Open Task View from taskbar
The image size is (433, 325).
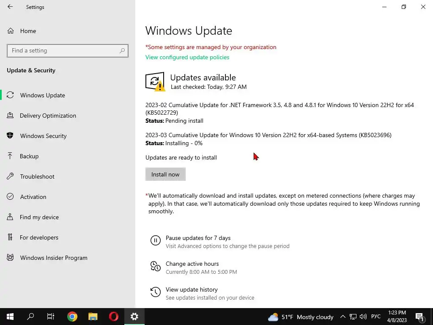(51, 317)
